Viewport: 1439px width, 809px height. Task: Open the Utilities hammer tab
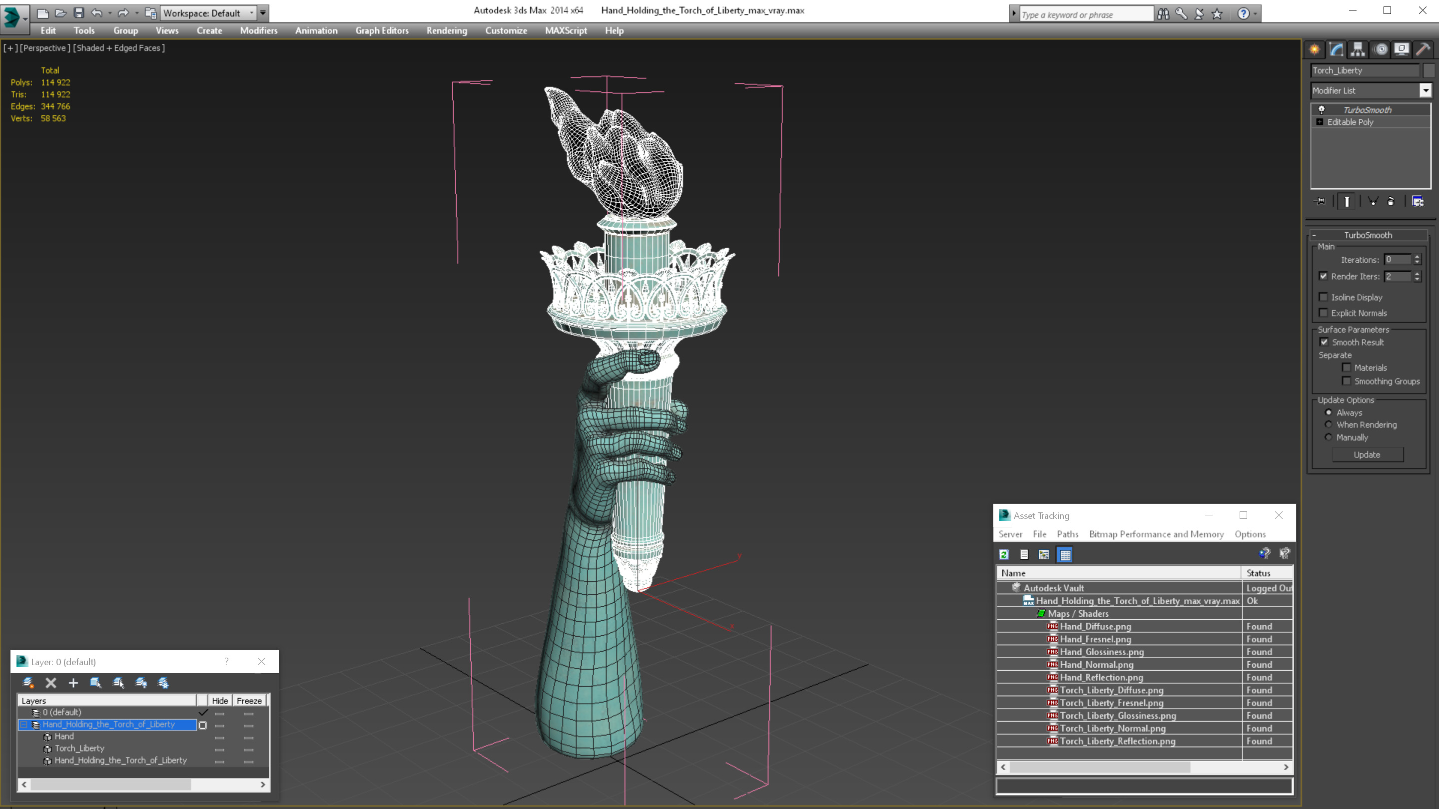coord(1424,50)
